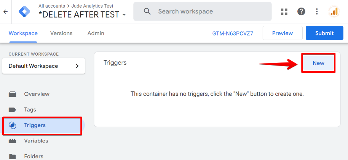This screenshot has width=348, height=160.
Task: Click the magnifier search icon
Action: [147, 11]
